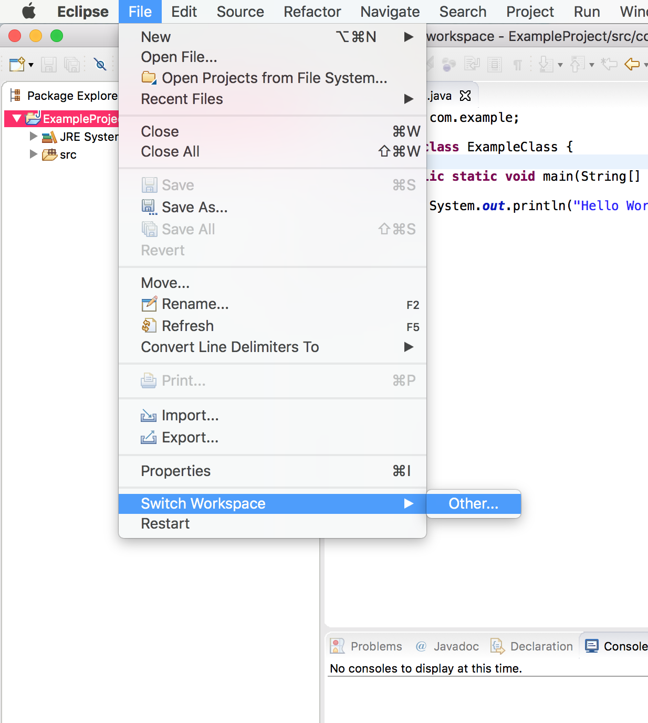648x723 pixels.
Task: Open the Refactor menu
Action: pos(312,12)
